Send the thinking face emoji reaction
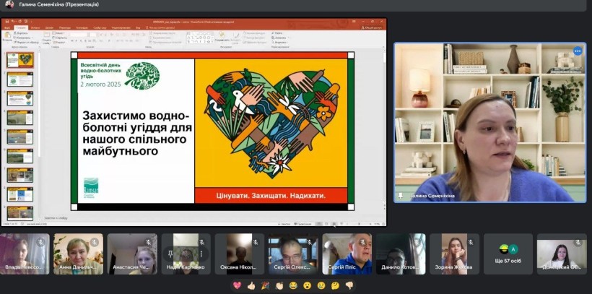 [335, 285]
